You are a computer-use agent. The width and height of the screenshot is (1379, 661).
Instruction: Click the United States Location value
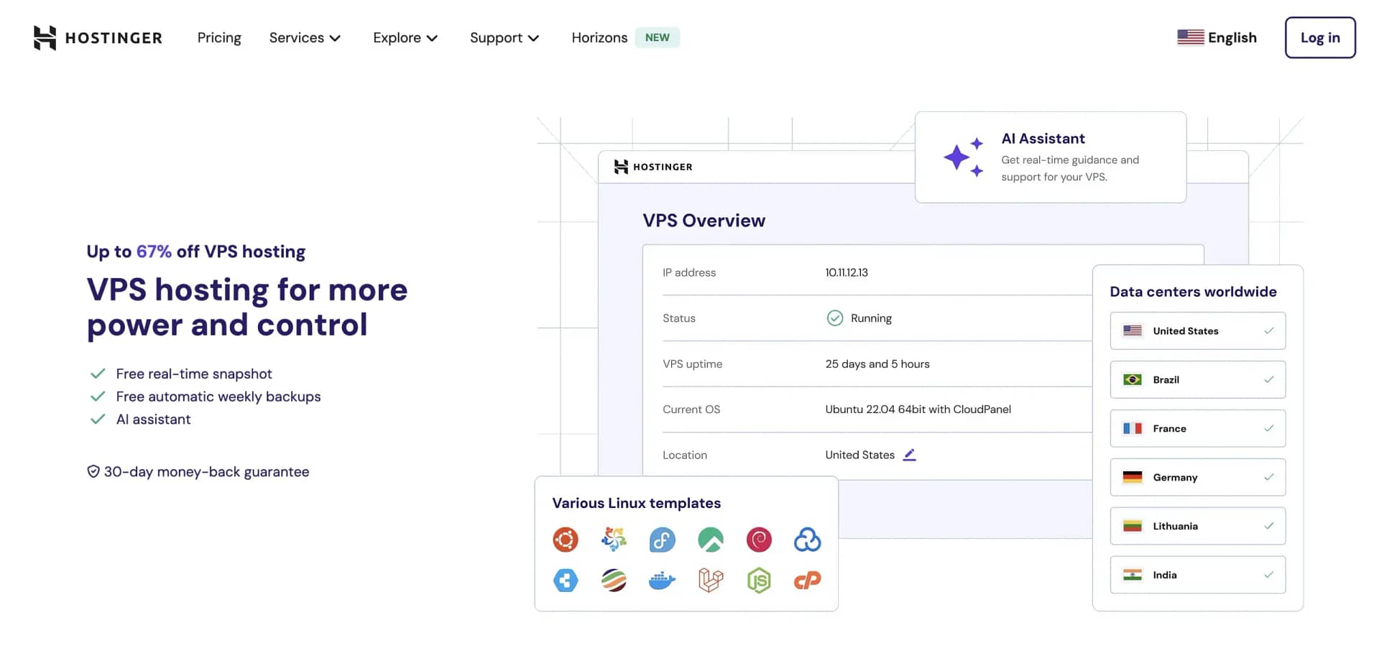tap(859, 455)
